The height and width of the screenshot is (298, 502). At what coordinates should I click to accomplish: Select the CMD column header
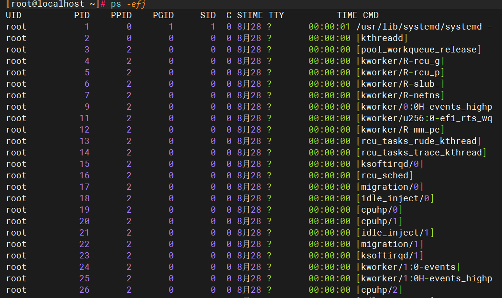[371, 15]
